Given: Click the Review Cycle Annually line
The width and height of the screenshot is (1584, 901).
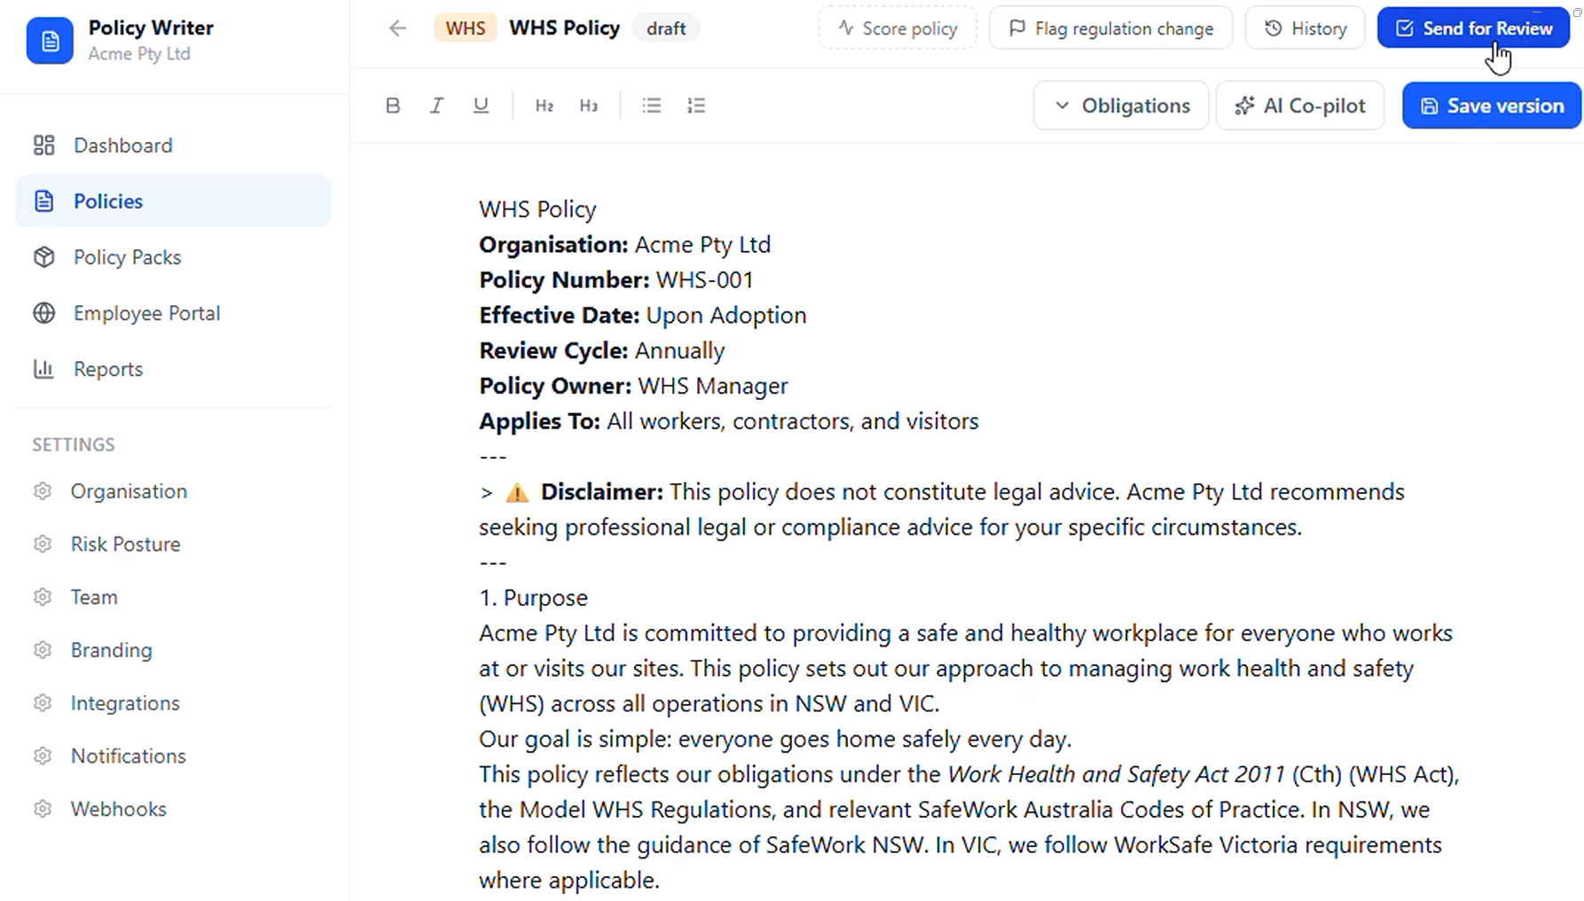Looking at the screenshot, I should click(602, 351).
